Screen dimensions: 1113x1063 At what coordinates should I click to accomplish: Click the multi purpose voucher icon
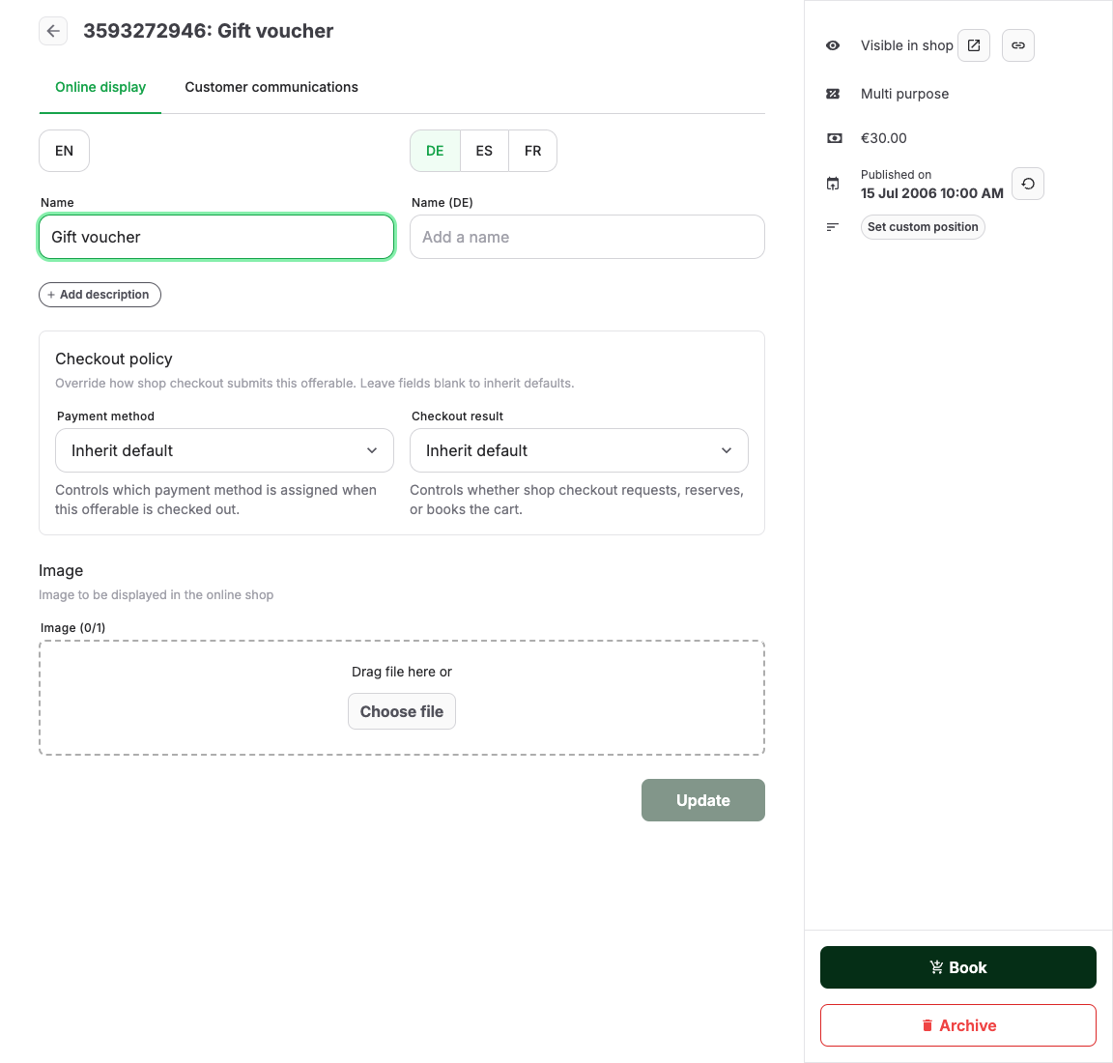coord(834,94)
